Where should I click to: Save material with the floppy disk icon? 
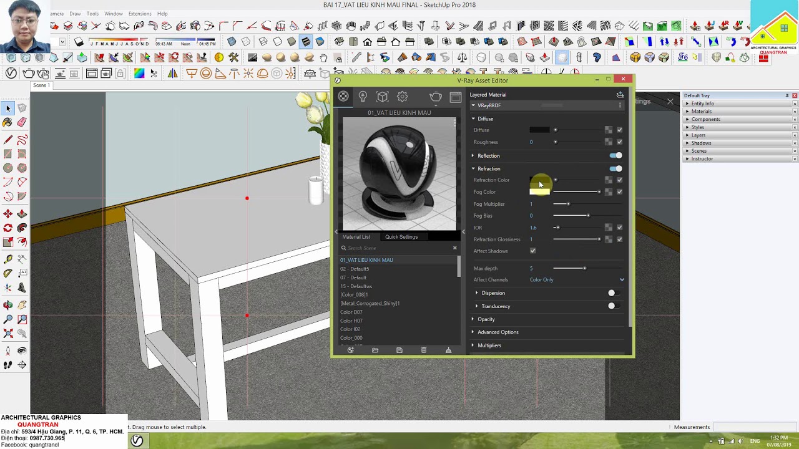[399, 350]
